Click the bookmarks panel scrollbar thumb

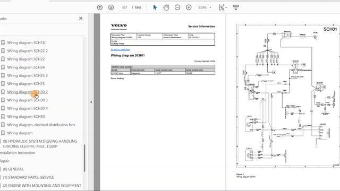pos(84,158)
